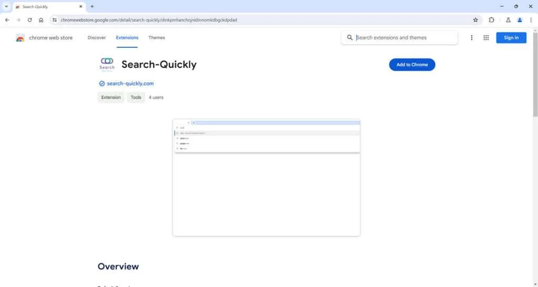538x287 pixels.
Task: Open a new tab with plus button
Action: point(92,6)
